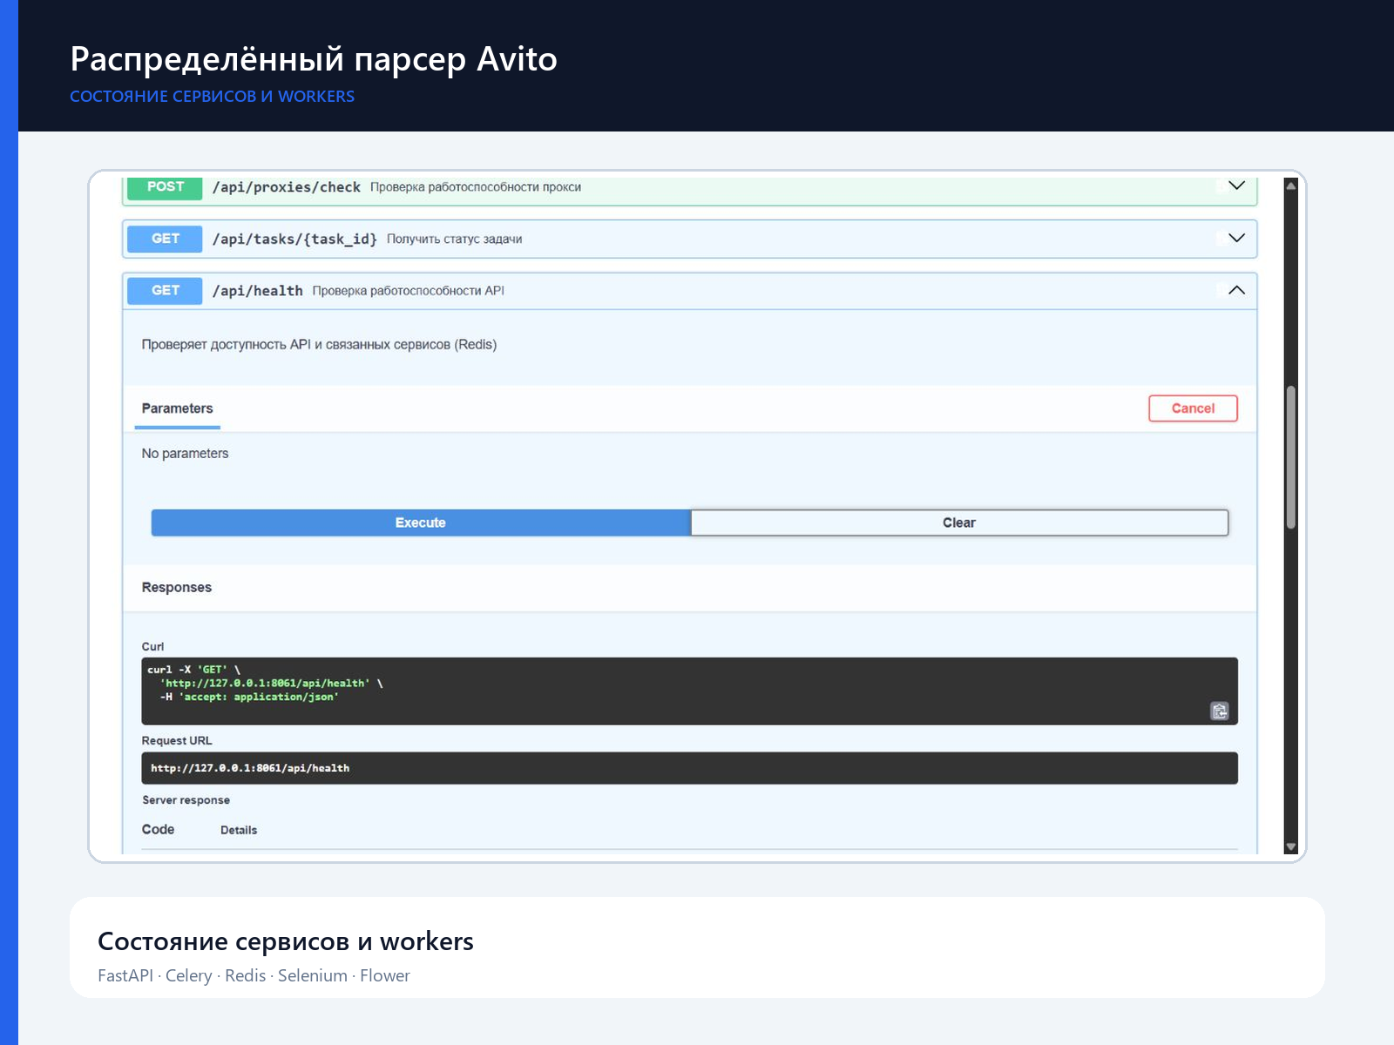The height and width of the screenshot is (1045, 1394).
Task: Click the 'Curl' label
Action: pos(152,647)
